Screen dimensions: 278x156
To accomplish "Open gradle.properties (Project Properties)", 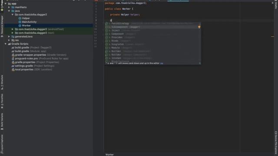I will pyautogui.click(x=35, y=62).
